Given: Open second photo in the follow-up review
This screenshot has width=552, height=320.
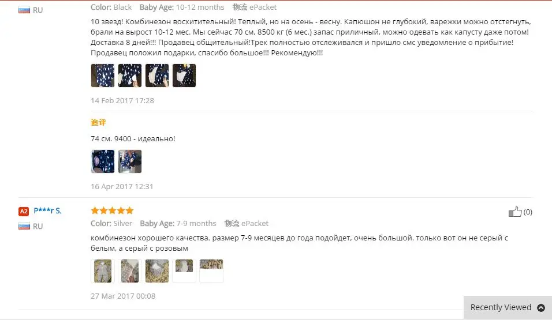Looking at the screenshot, I should tap(130, 161).
